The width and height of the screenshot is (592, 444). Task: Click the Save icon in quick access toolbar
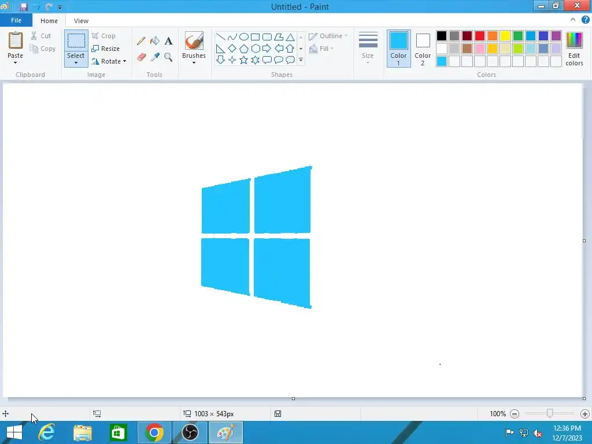pyautogui.click(x=23, y=7)
